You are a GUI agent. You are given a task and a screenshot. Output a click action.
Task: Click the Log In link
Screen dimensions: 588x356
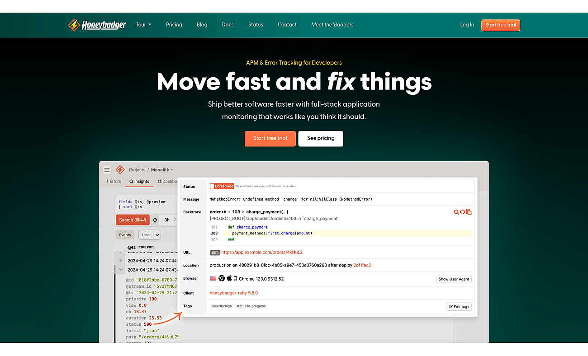tap(467, 25)
